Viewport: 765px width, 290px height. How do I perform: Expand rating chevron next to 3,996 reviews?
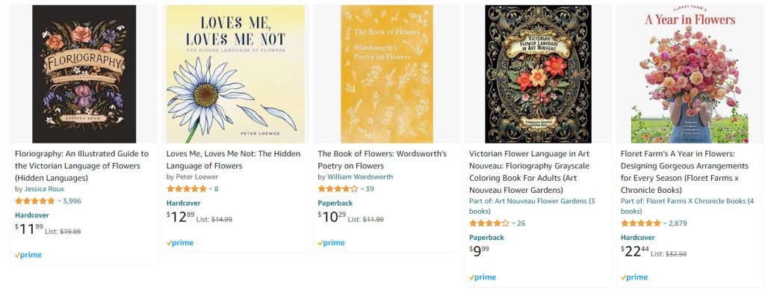[59, 201]
